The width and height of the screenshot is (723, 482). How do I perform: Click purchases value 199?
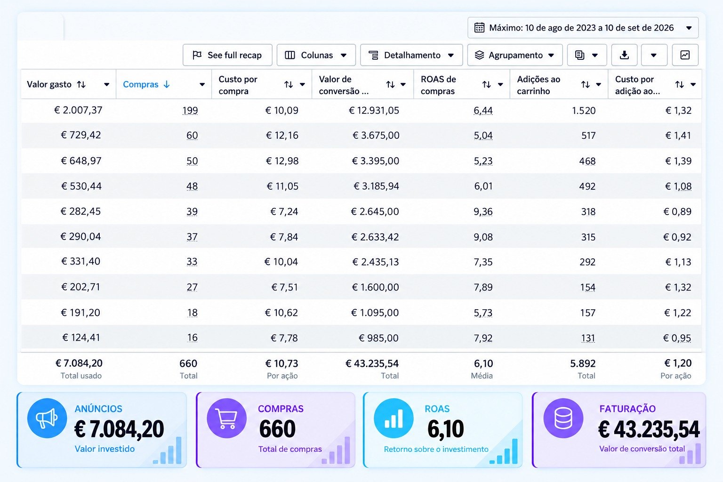190,111
